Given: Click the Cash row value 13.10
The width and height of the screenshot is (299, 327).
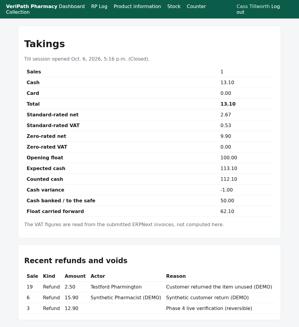Looking at the screenshot, I should (x=227, y=83).
